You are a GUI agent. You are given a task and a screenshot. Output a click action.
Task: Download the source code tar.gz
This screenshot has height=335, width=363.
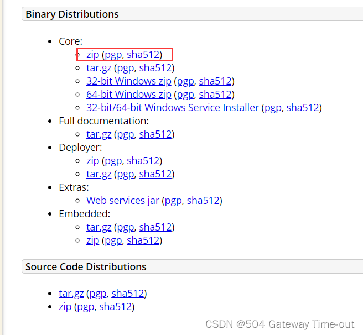[71, 294]
